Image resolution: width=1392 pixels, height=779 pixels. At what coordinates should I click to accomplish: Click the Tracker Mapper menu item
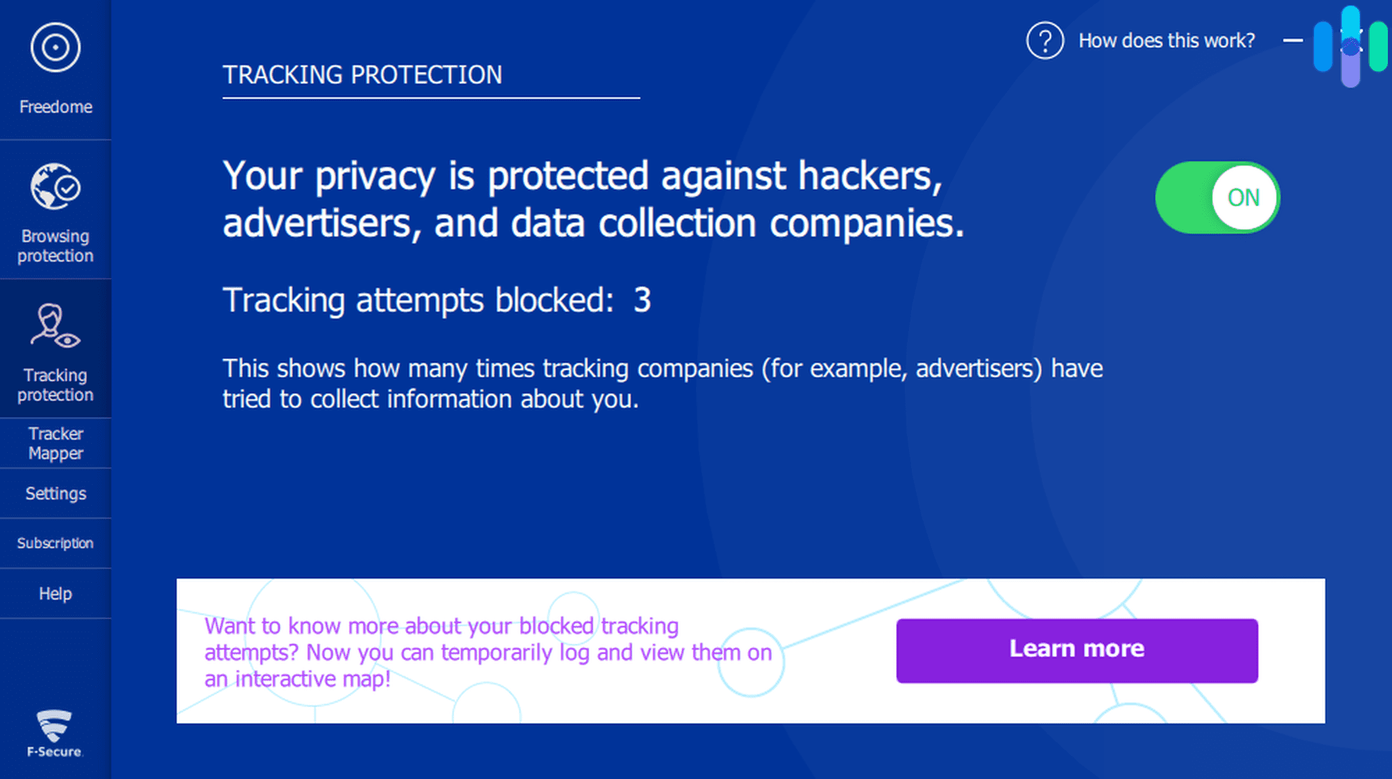coord(56,442)
